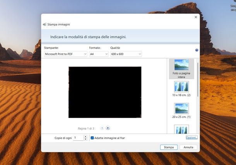Click the blue help question mark icon
The height and width of the screenshot is (165, 236).
pos(197,50)
